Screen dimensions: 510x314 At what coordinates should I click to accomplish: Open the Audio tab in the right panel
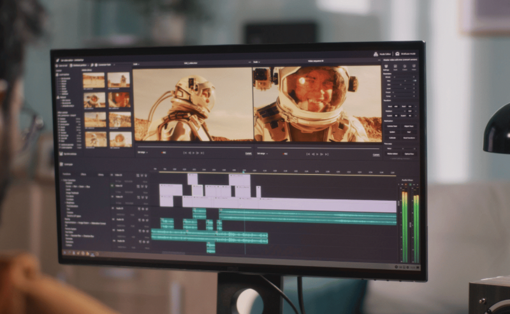coord(395,68)
